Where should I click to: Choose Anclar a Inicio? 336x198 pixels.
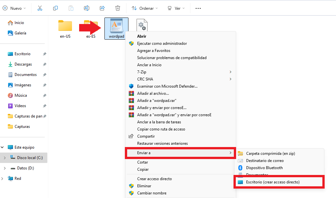click(x=180, y=65)
